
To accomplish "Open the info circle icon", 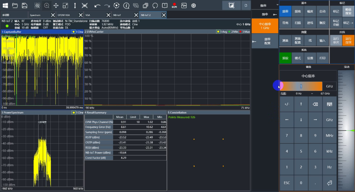I will pyautogui.click(x=126, y=6).
